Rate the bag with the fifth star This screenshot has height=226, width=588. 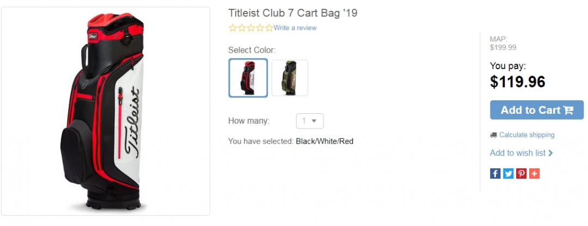pyautogui.click(x=269, y=28)
